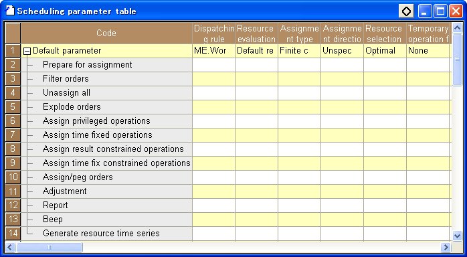The width and height of the screenshot is (467, 257).
Task: Select the Filter orders tree item
Action: point(66,78)
